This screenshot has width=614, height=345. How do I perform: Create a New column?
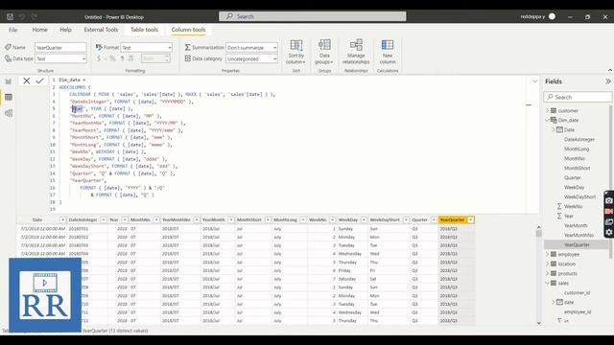[x=388, y=52]
